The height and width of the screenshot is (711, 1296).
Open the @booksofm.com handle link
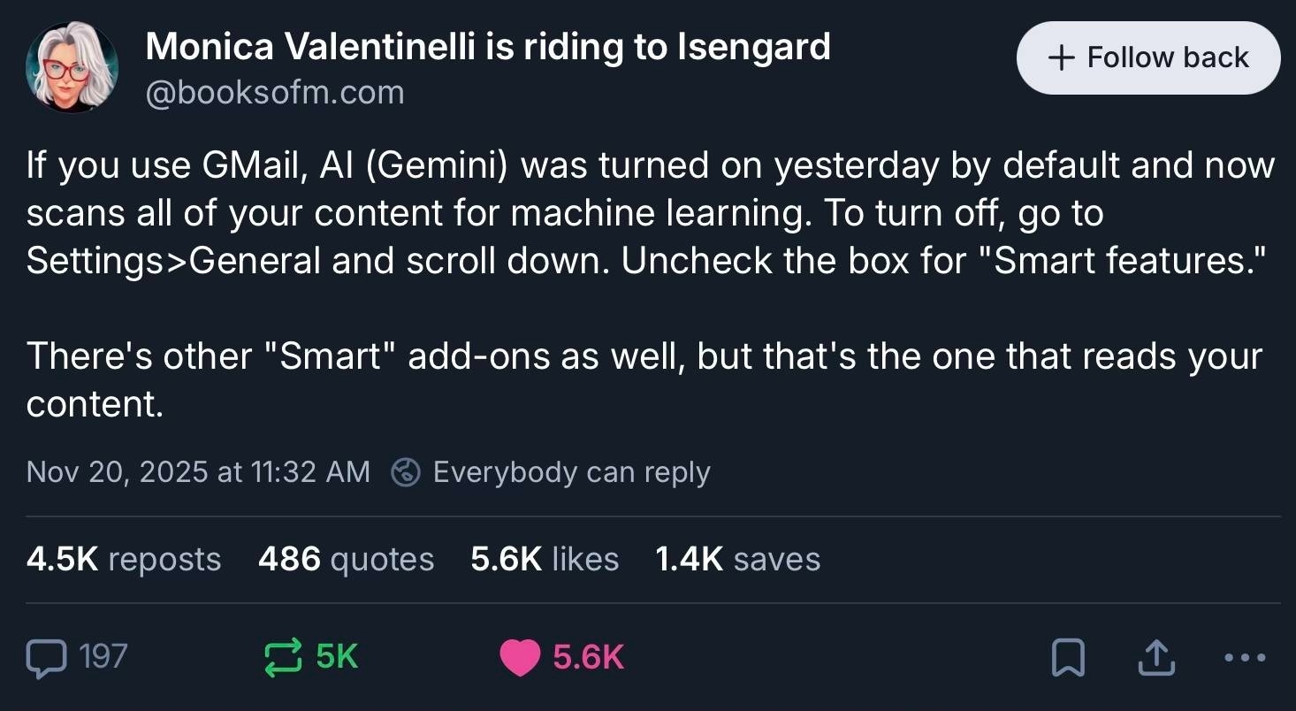[274, 93]
